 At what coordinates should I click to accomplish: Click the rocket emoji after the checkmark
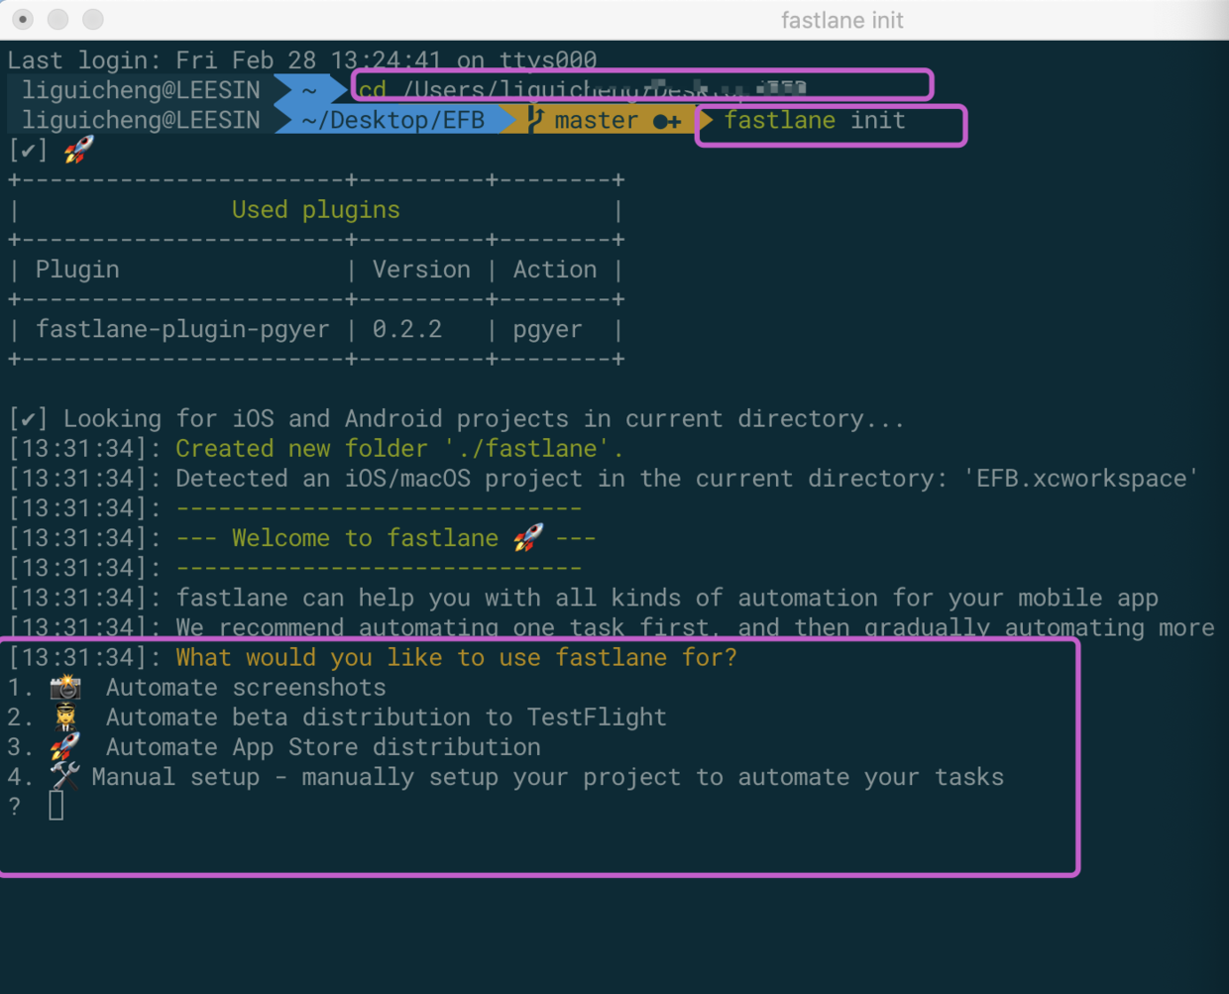78,150
